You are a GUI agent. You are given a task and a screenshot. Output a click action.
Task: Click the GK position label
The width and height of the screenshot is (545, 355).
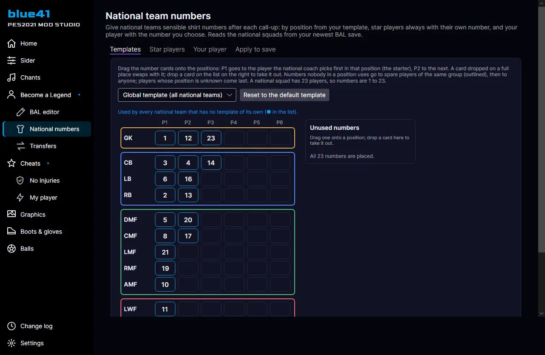point(128,138)
